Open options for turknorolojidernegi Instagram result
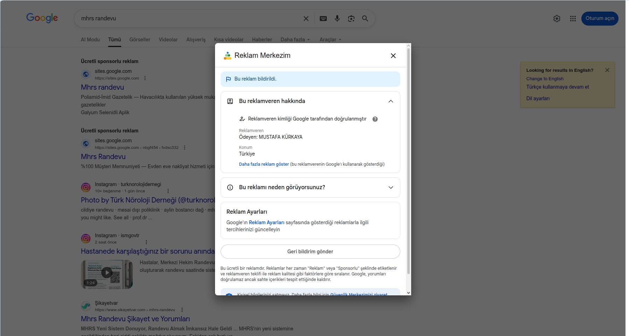The height and width of the screenshot is (336, 629). pos(168,191)
